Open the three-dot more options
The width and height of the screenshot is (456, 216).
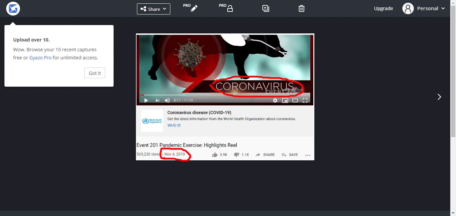tap(308, 155)
